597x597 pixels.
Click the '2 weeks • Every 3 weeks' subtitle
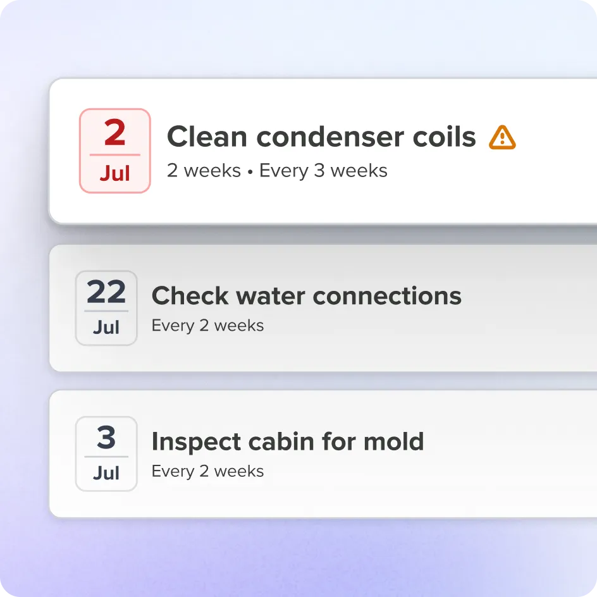pos(277,171)
